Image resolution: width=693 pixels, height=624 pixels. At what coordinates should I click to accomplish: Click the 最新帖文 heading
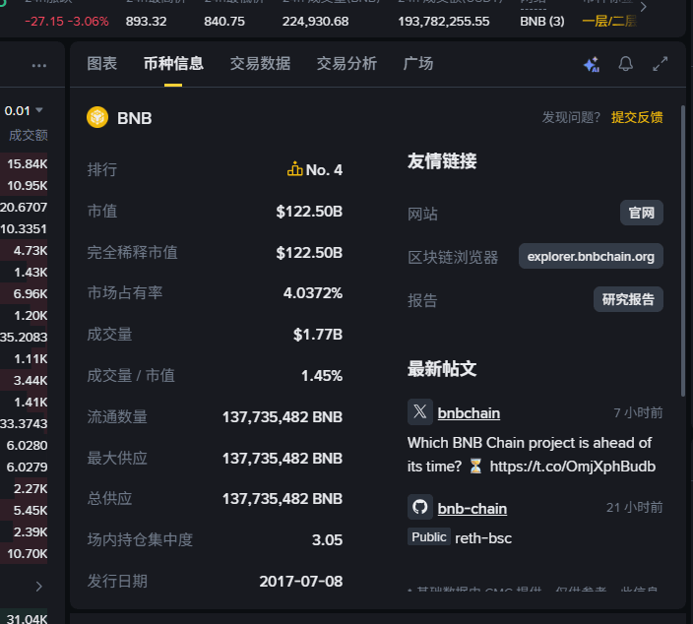click(442, 369)
